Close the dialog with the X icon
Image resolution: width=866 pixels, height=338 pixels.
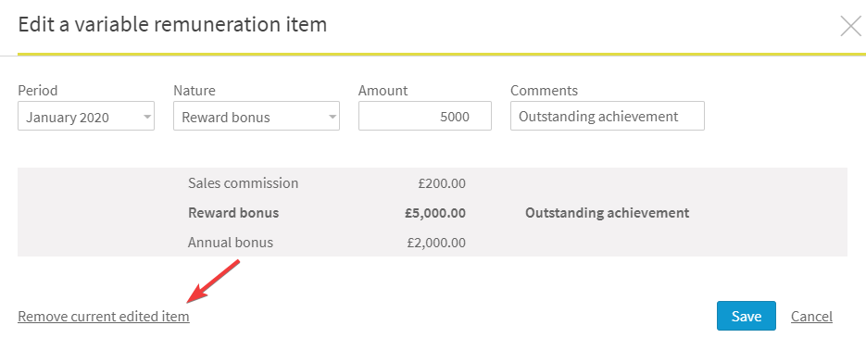(x=850, y=26)
